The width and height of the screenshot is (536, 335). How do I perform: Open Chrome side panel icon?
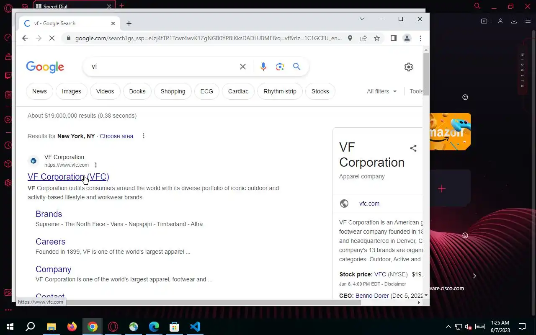click(x=393, y=38)
